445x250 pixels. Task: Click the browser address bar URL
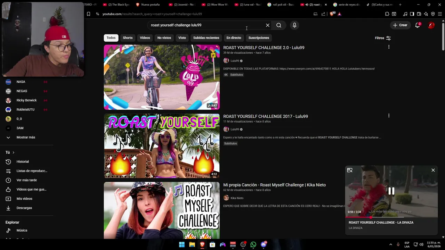[152, 14]
